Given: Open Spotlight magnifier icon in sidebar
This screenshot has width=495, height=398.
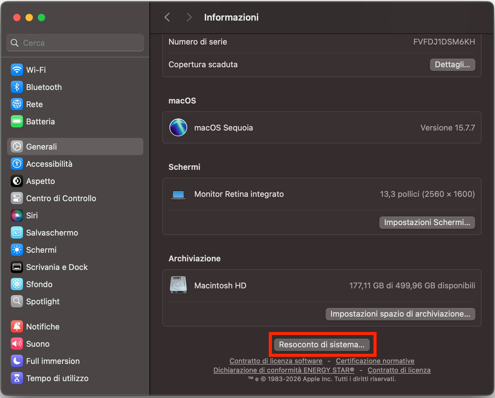Looking at the screenshot, I should [x=17, y=301].
